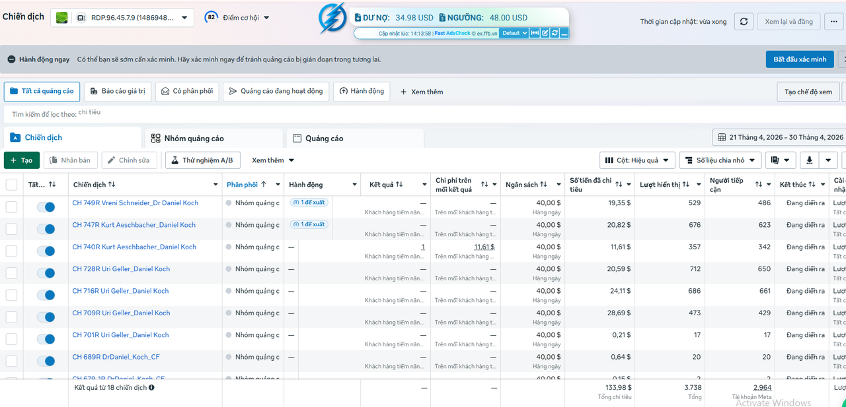This screenshot has height=407, width=846.
Task: Click the green Tạo create button
Action: point(21,160)
